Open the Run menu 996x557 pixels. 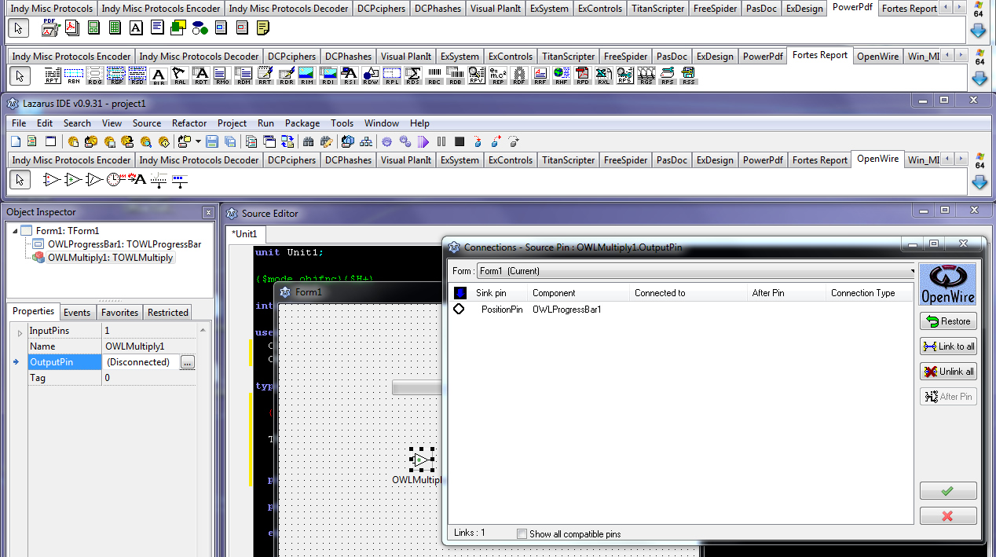click(265, 123)
